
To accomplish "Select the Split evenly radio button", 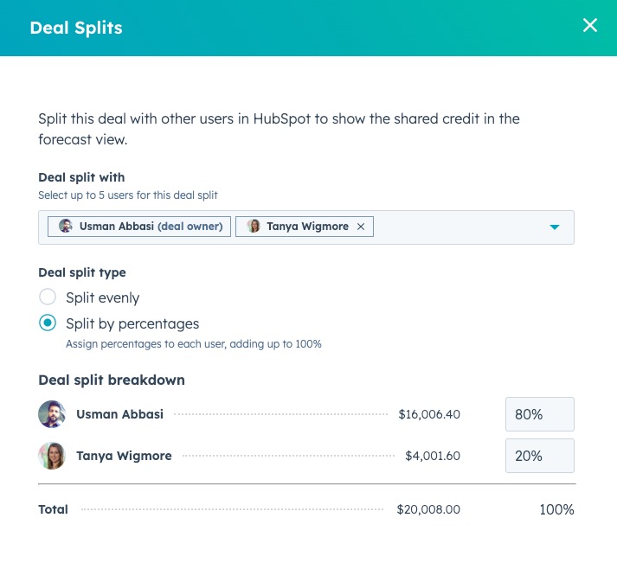I will [48, 297].
